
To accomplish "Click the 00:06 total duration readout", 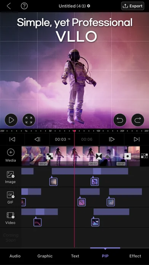I will click(87, 139).
